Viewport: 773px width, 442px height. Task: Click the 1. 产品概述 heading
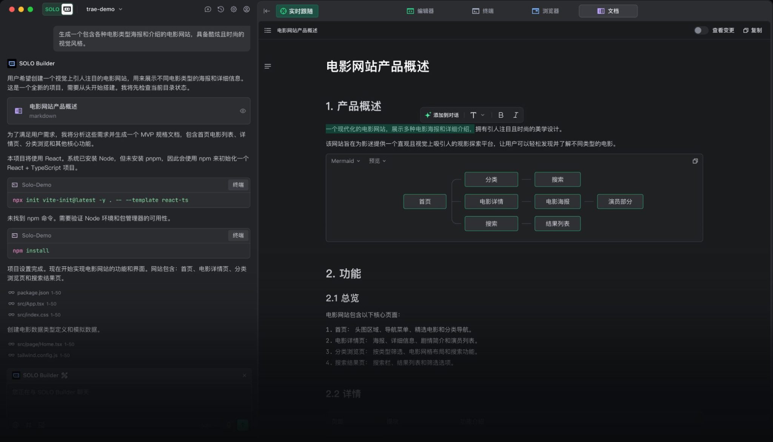[353, 106]
